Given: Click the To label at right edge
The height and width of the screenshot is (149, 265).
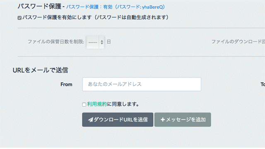Looking at the screenshot, I should pyautogui.click(x=263, y=84).
